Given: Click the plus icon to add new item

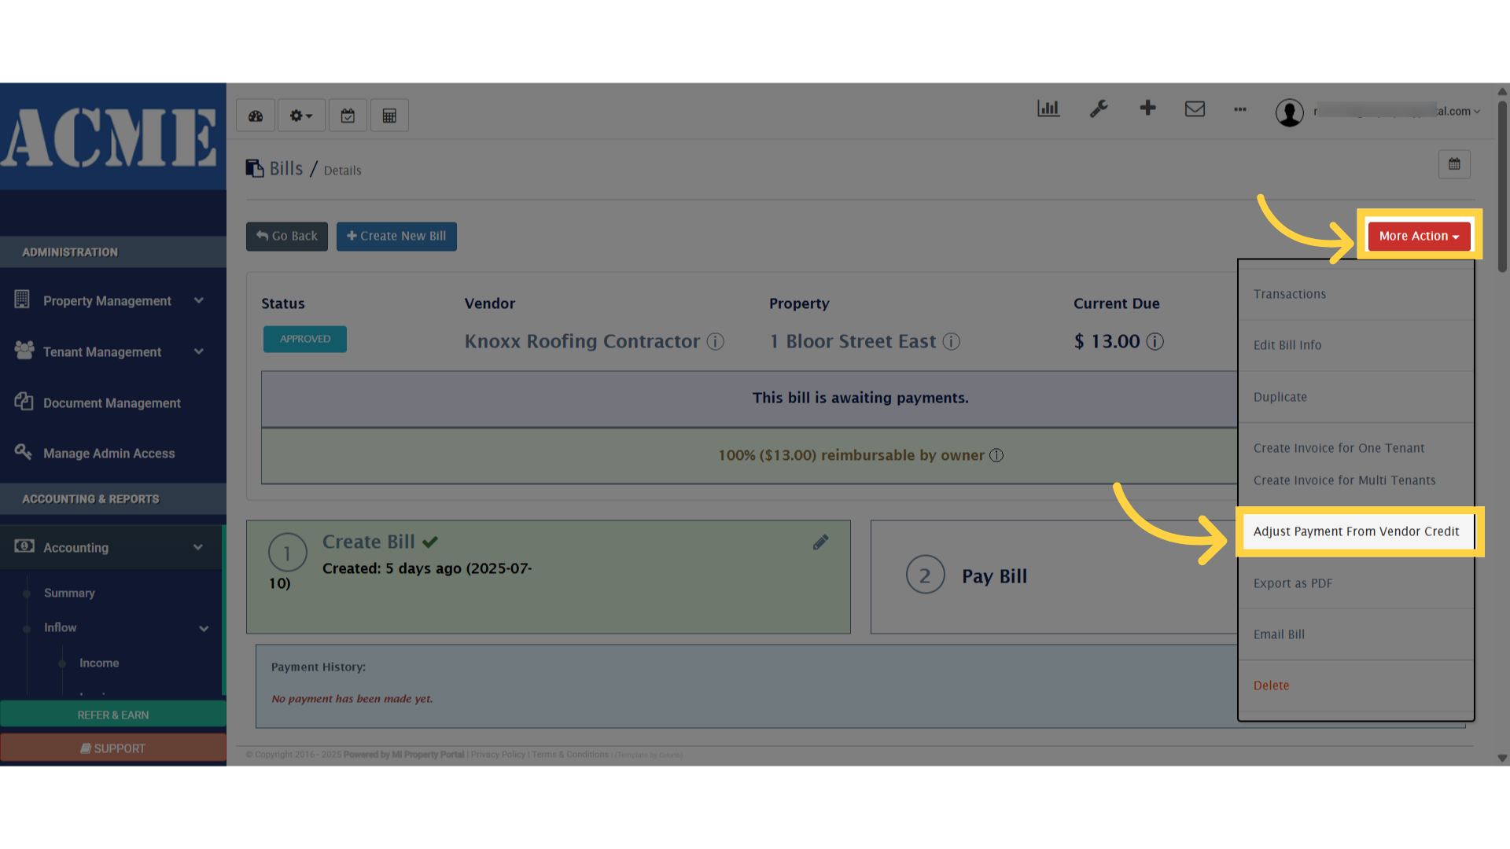Looking at the screenshot, I should [1147, 109].
